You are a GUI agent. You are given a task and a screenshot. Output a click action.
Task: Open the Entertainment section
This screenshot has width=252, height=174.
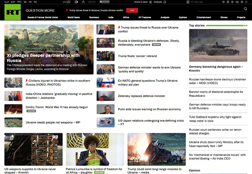click(x=204, y=17)
